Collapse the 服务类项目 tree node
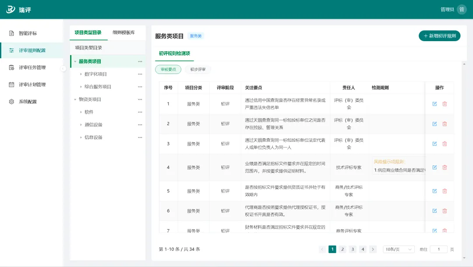Image resolution: width=473 pixels, height=267 pixels. (75, 61)
